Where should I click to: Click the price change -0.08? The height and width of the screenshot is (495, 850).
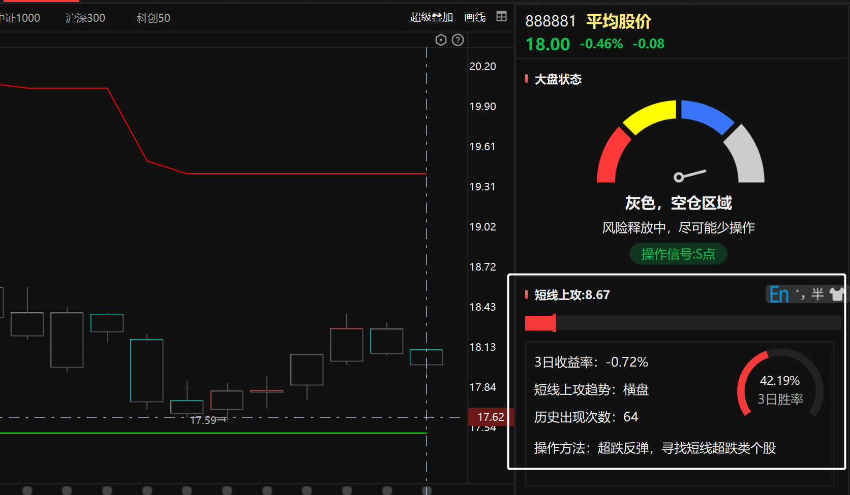tap(649, 44)
